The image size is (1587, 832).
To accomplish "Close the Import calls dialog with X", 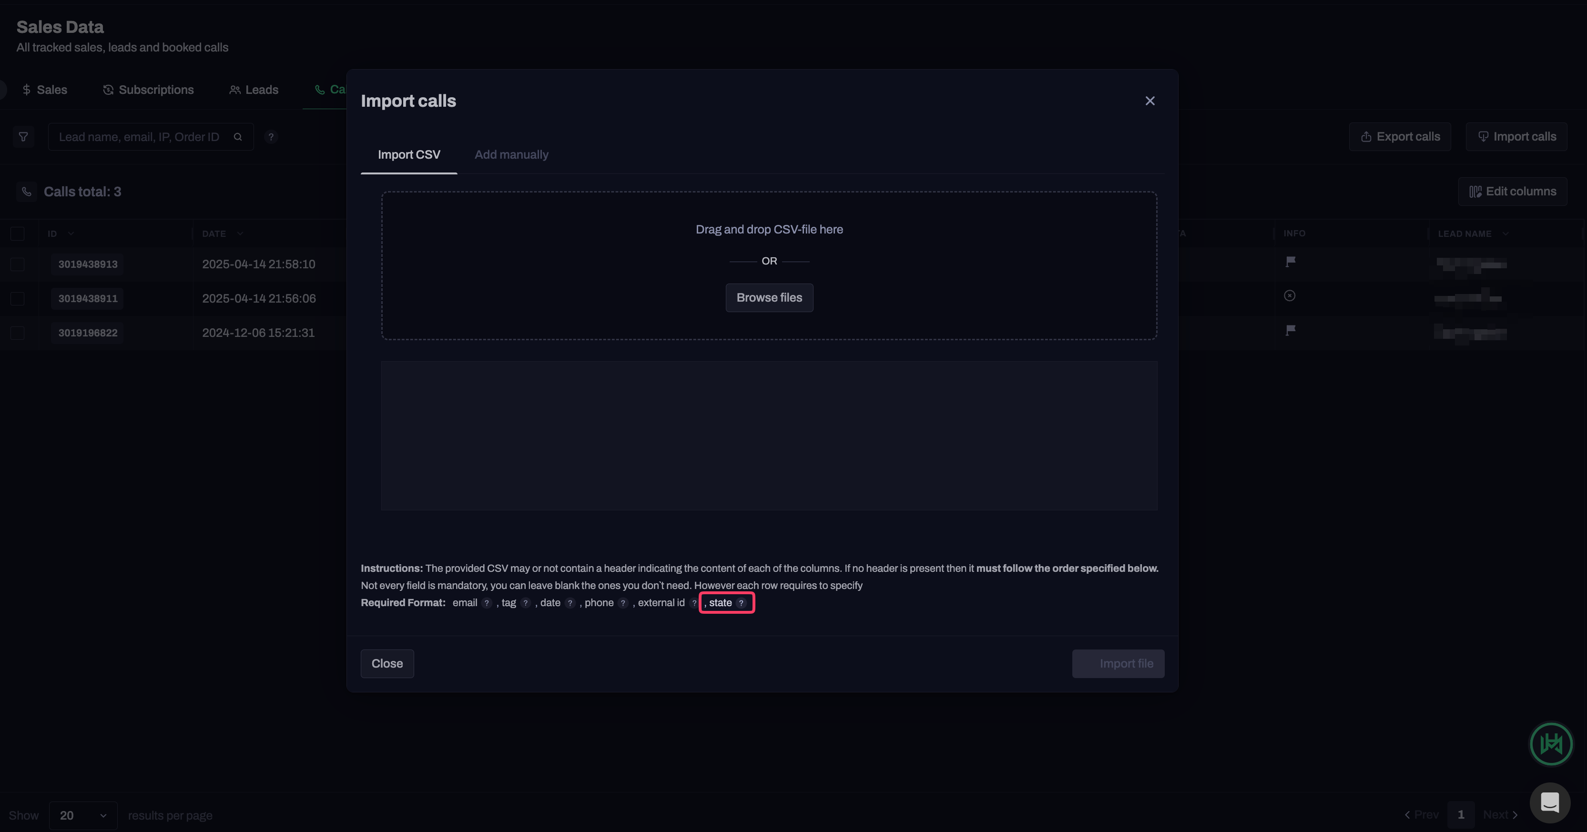I will click(1150, 101).
